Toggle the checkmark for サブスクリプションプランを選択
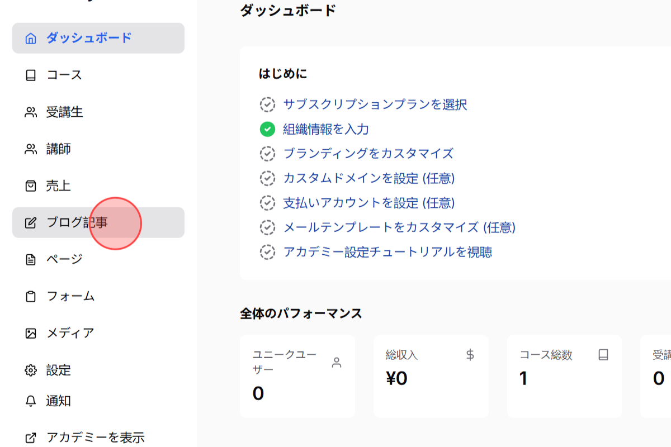Image resolution: width=671 pixels, height=447 pixels. click(x=267, y=104)
